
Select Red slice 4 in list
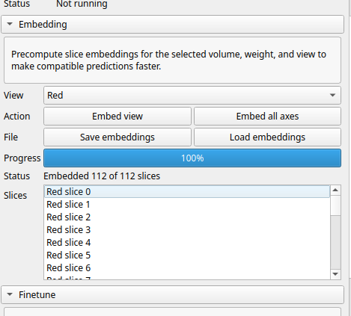187,243
